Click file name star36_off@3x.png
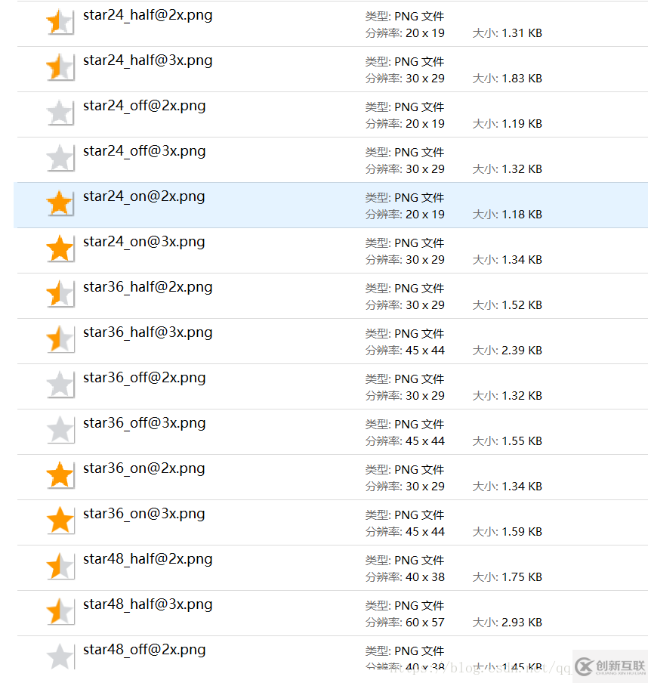The image size is (648, 683). [x=144, y=423]
